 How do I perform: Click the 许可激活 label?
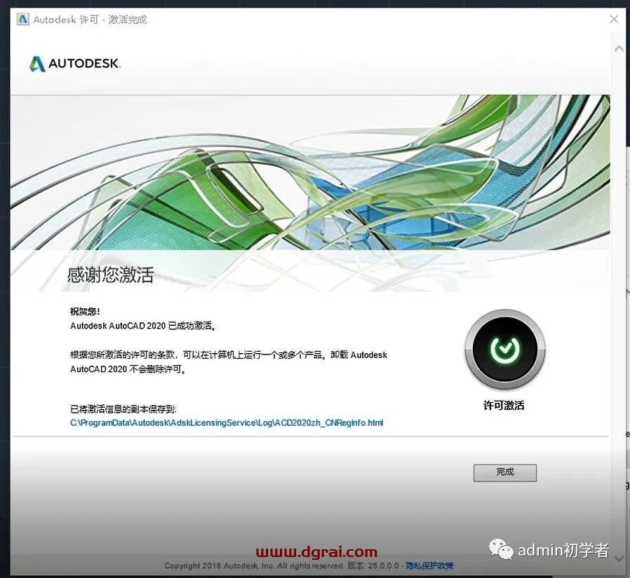(x=504, y=406)
